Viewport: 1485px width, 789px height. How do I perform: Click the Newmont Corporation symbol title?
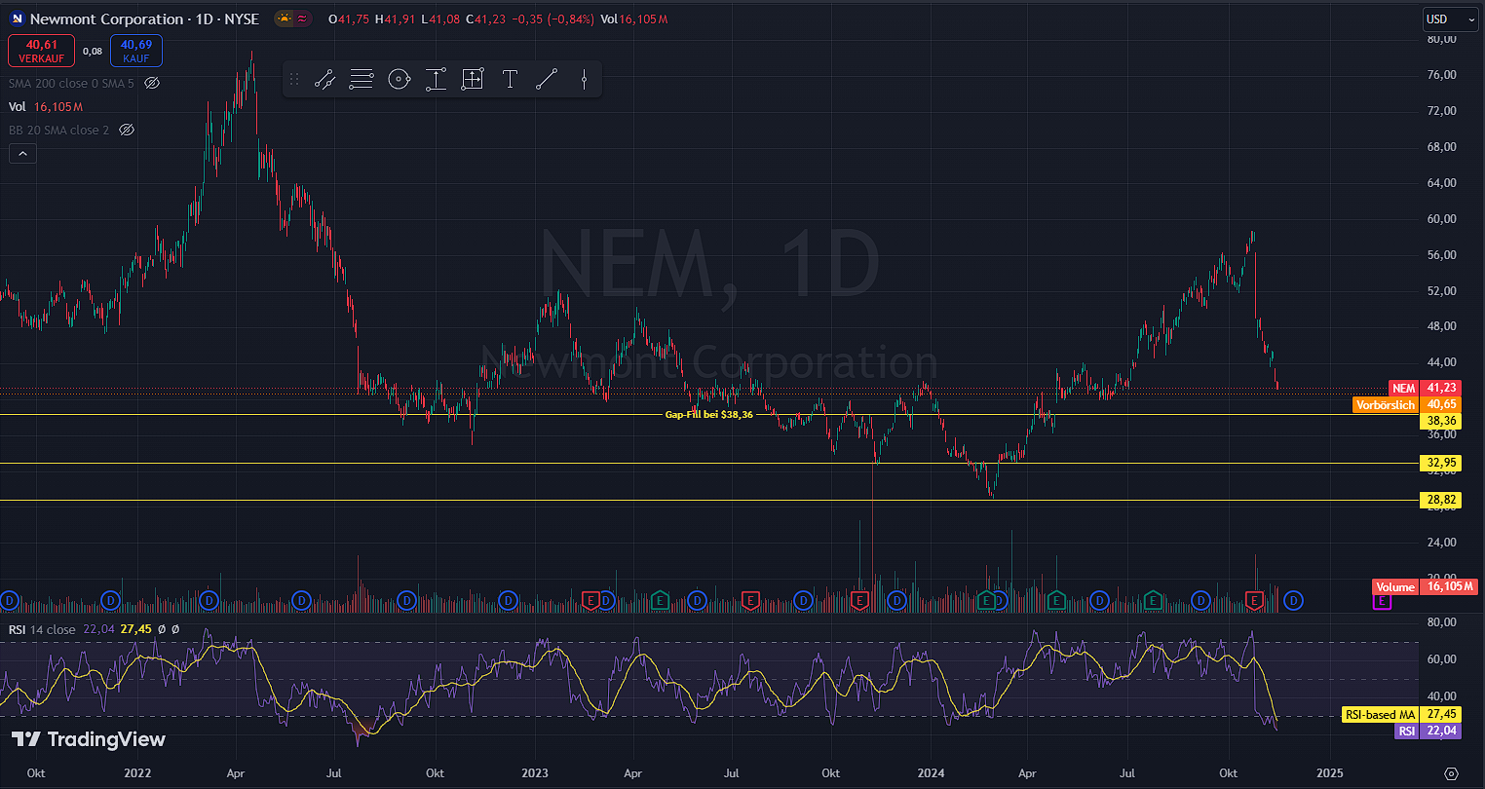pos(145,19)
